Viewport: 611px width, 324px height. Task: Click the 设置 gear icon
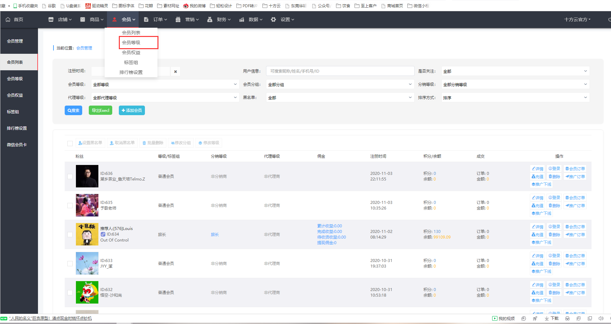(x=273, y=19)
